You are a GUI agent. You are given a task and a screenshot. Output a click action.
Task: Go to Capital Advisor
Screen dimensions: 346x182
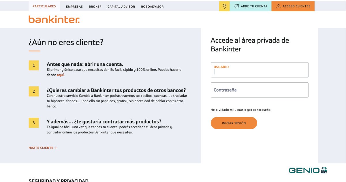121,7
